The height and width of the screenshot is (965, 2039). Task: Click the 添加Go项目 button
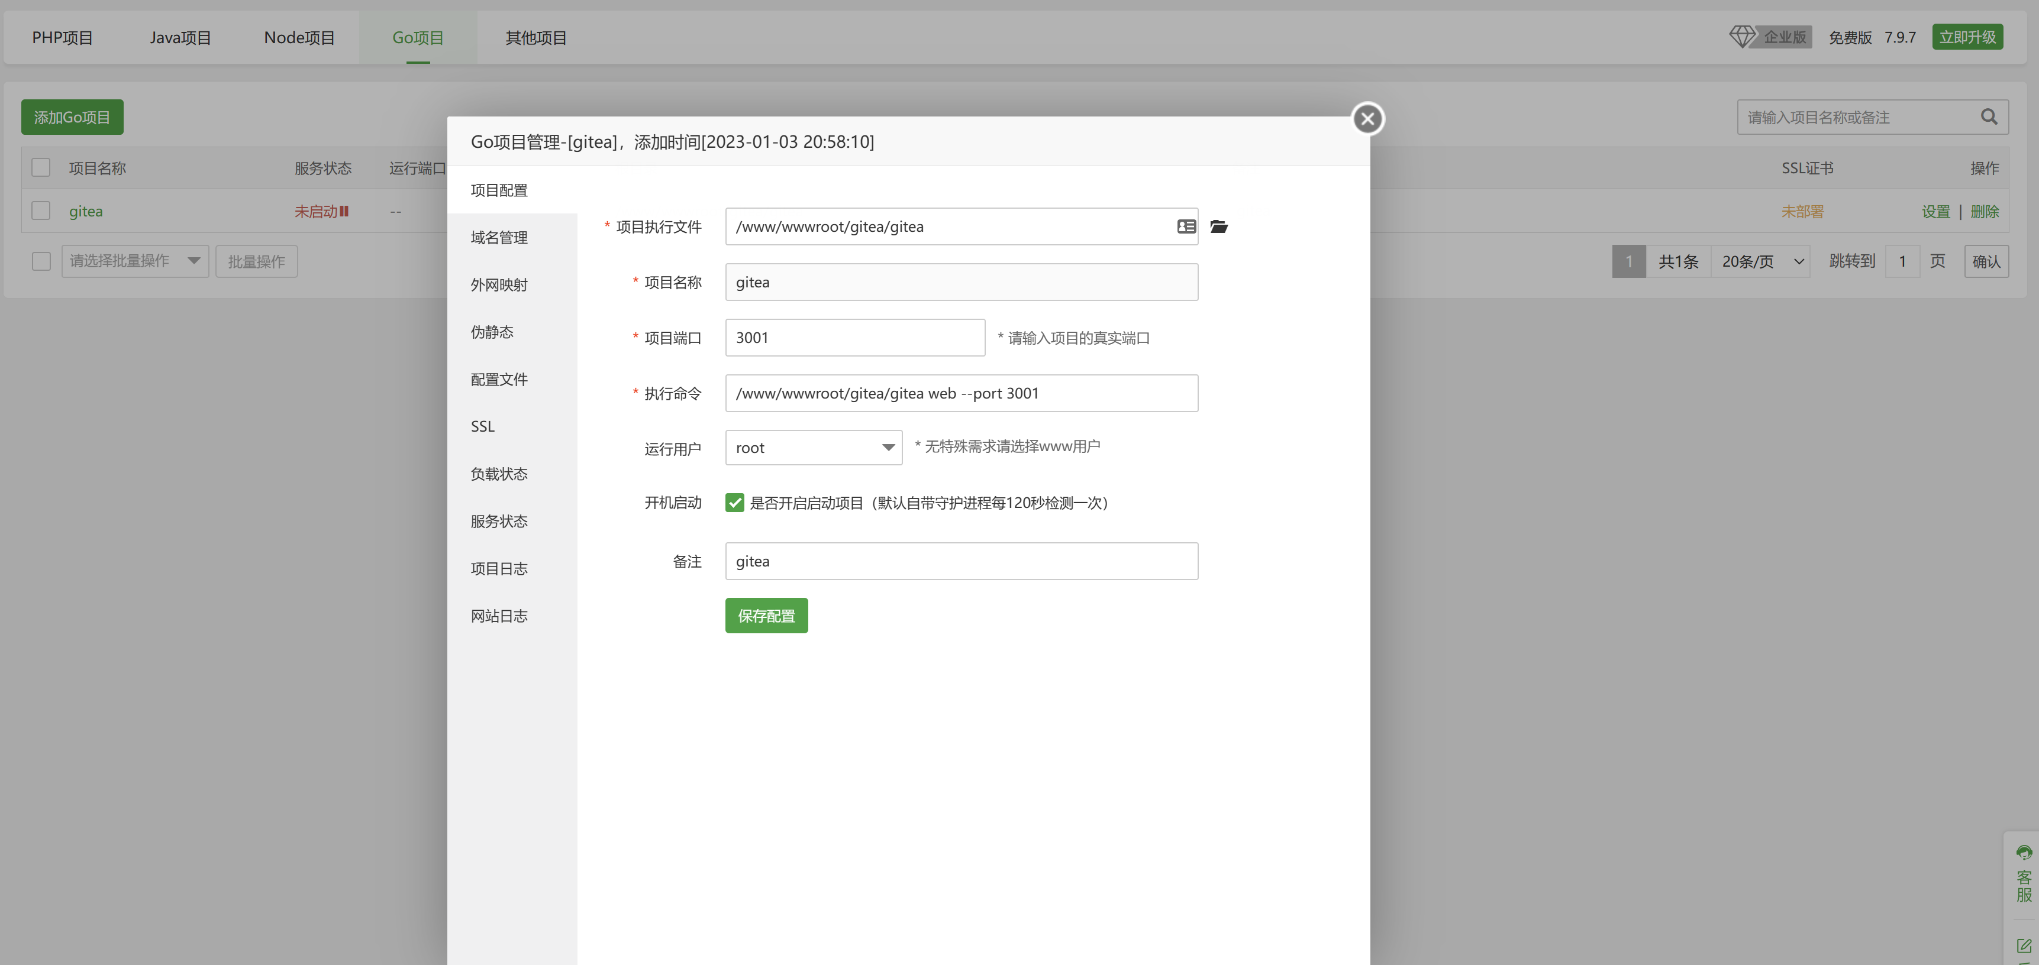[72, 117]
